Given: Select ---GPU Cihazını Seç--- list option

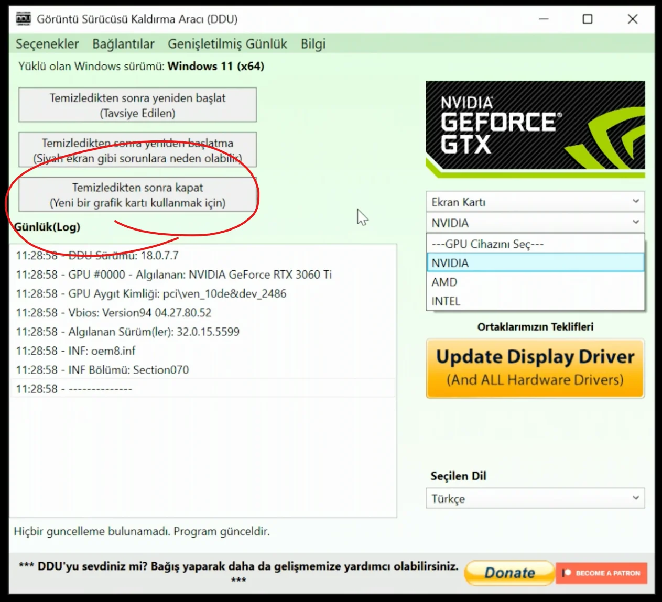Looking at the screenshot, I should tap(535, 244).
